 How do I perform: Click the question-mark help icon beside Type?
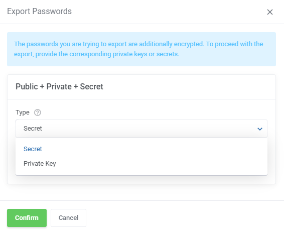pyautogui.click(x=38, y=112)
